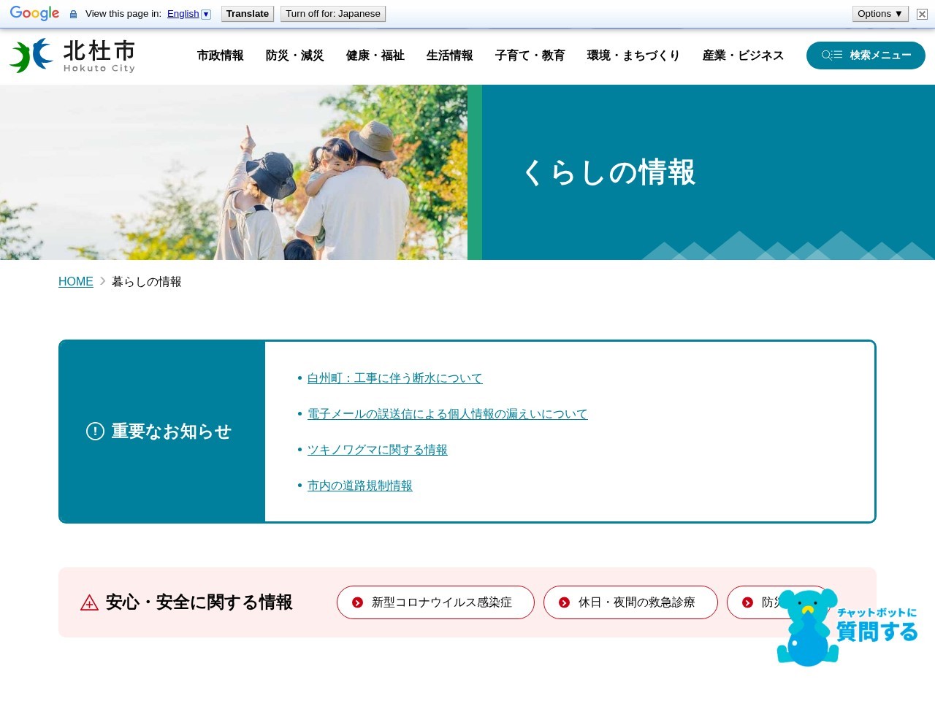Click the Google logo in the translate bar
935x701 pixels.
coord(34,13)
